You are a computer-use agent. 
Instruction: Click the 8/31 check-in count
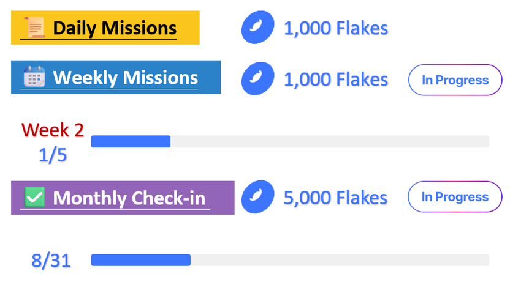[x=51, y=261]
